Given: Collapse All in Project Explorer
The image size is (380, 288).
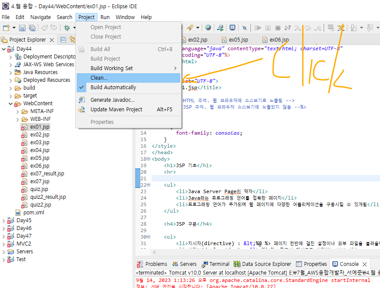Looking at the screenshot, I should coord(63,40).
